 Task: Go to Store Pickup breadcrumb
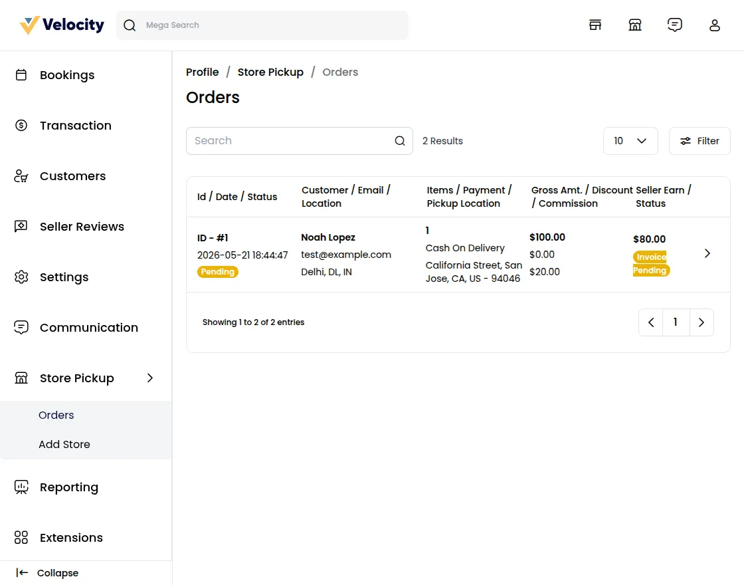pos(270,72)
